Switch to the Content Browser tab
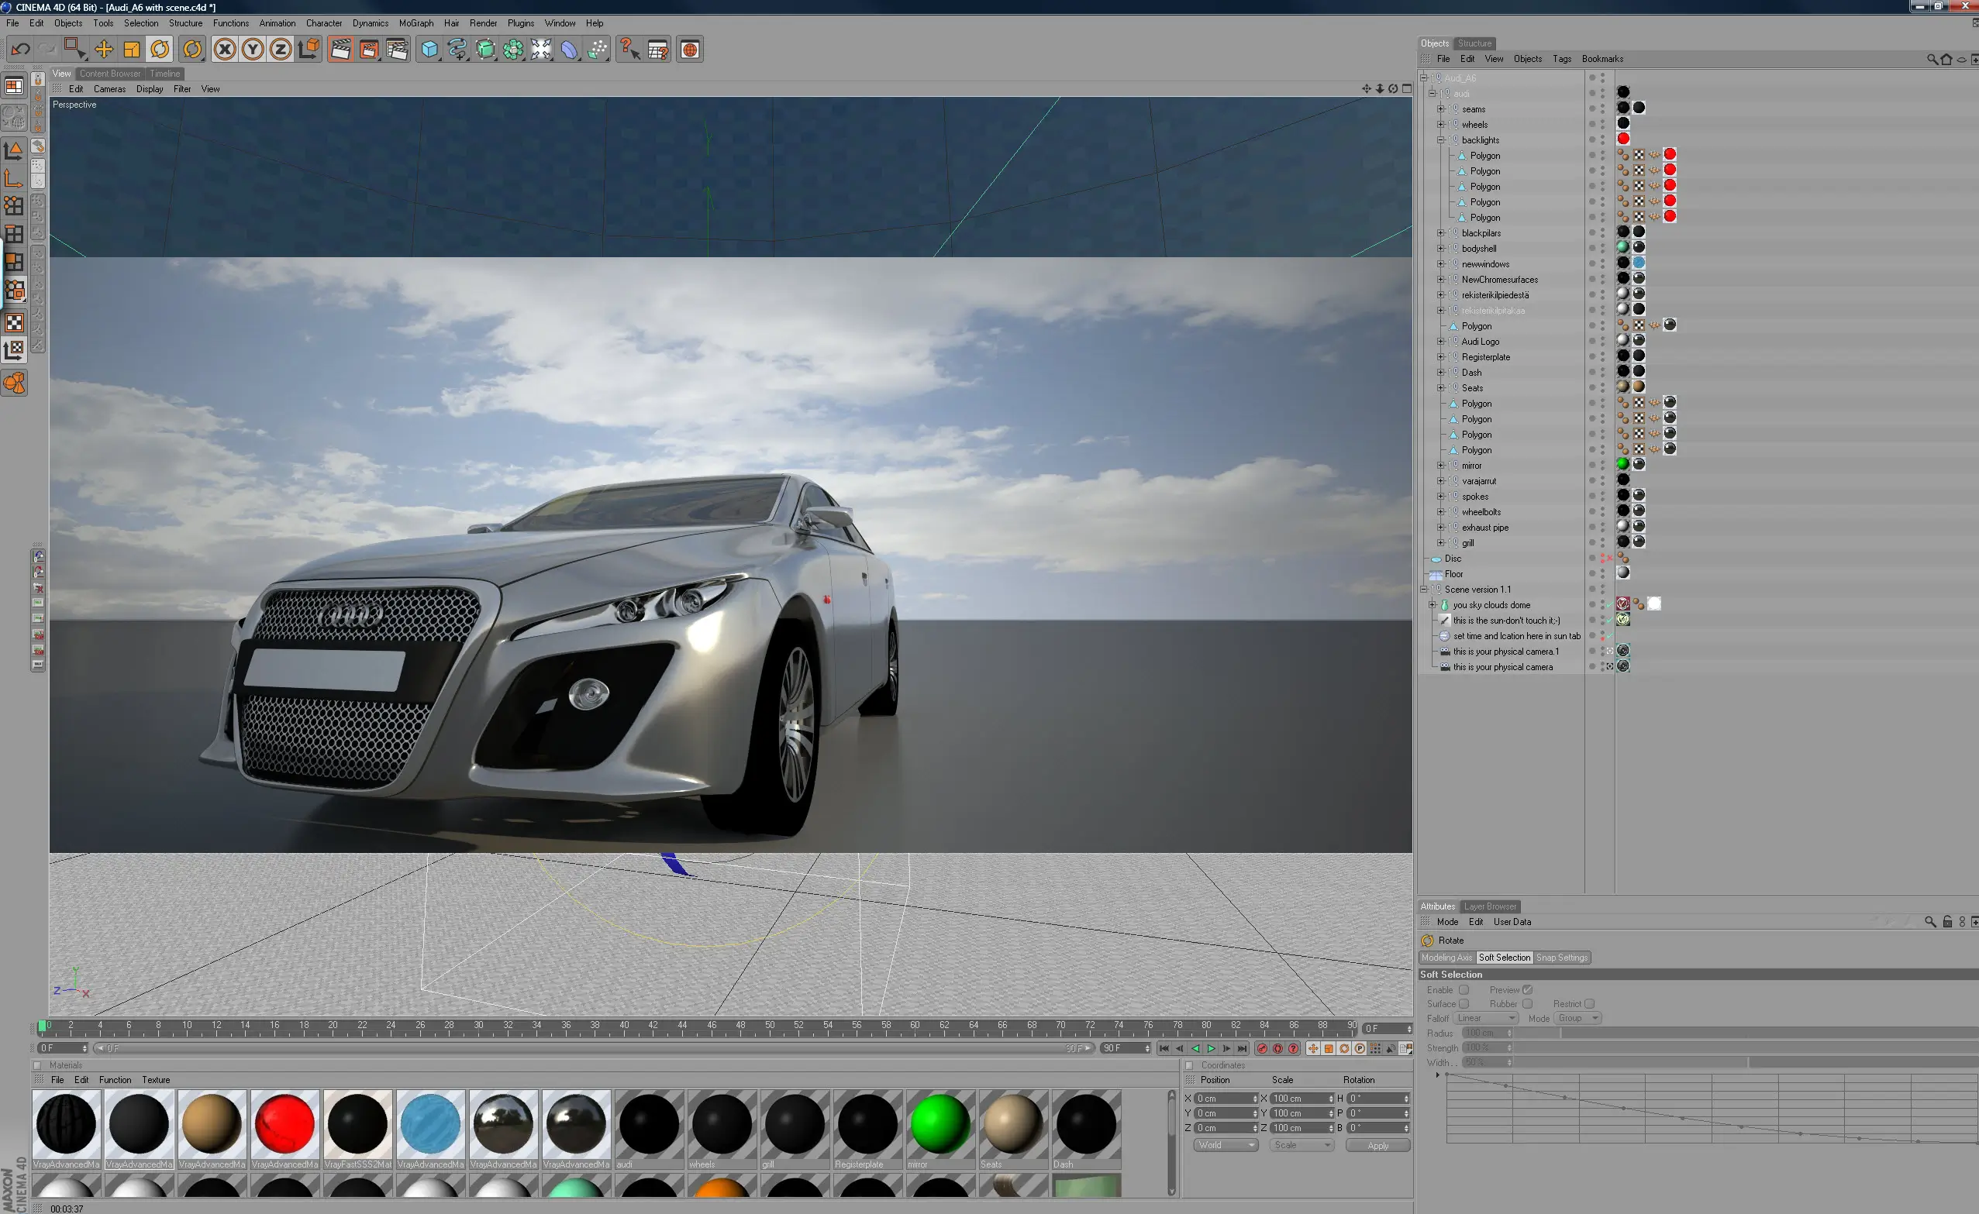This screenshot has height=1214, width=1979. [x=110, y=74]
